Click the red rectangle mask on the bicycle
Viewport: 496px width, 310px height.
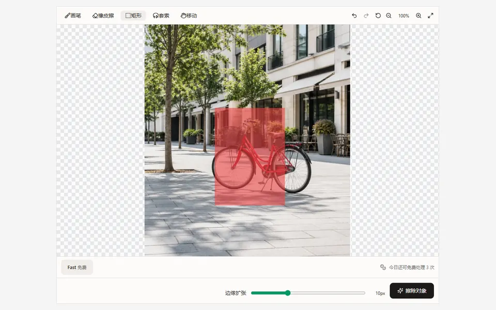coord(250,157)
